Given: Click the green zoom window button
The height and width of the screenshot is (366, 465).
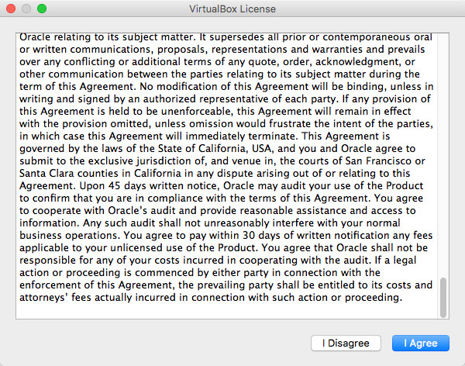Looking at the screenshot, I should [x=42, y=9].
